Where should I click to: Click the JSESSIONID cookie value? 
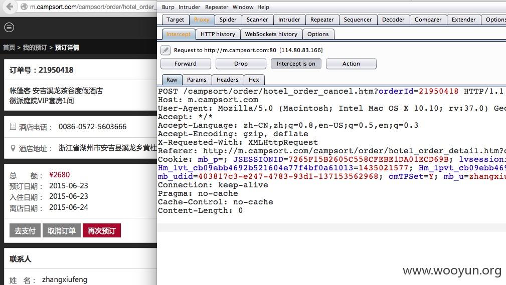point(368,159)
